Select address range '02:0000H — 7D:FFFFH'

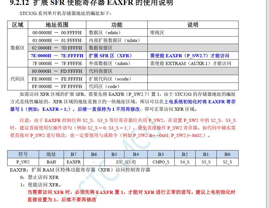[57, 48]
